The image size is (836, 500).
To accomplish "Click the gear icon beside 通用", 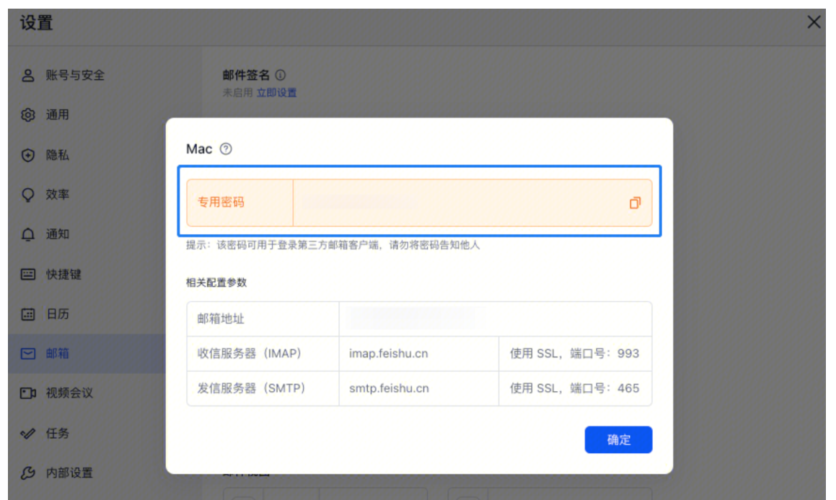I will pos(27,115).
